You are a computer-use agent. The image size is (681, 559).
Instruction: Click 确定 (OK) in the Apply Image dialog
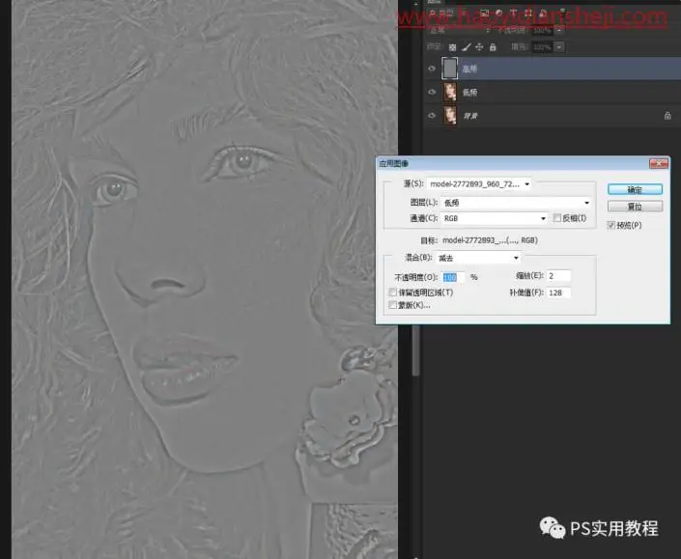click(x=635, y=189)
